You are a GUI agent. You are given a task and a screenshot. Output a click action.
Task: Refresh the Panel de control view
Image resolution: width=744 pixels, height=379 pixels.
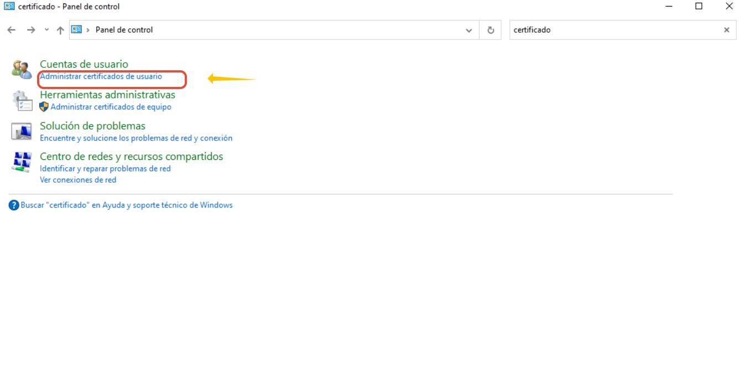[x=490, y=30]
